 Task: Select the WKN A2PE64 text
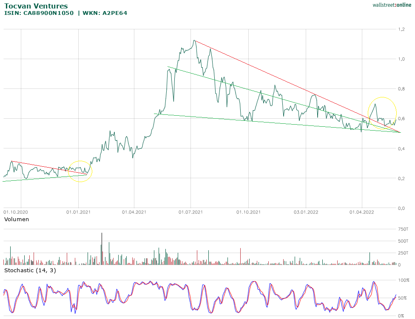105,13
